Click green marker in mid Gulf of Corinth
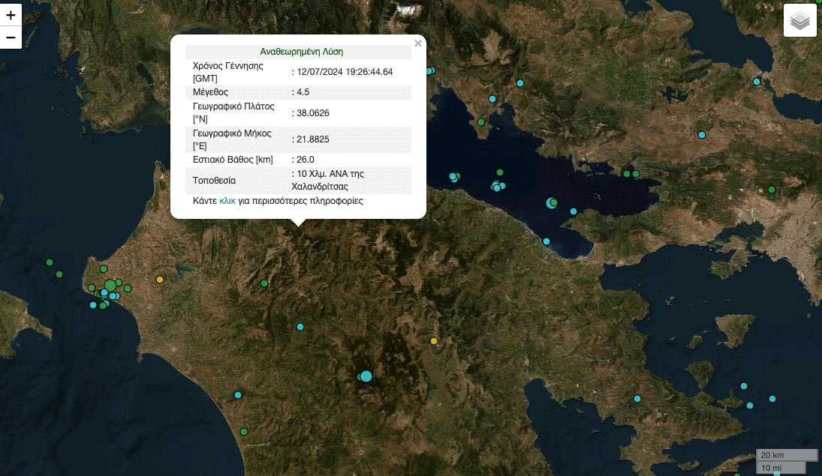Image resolution: width=822 pixels, height=476 pixels. tap(500, 172)
